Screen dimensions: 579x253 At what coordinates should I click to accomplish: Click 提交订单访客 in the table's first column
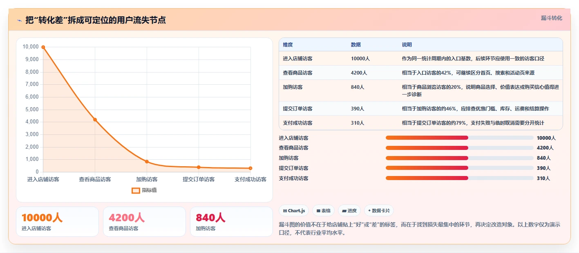point(298,109)
